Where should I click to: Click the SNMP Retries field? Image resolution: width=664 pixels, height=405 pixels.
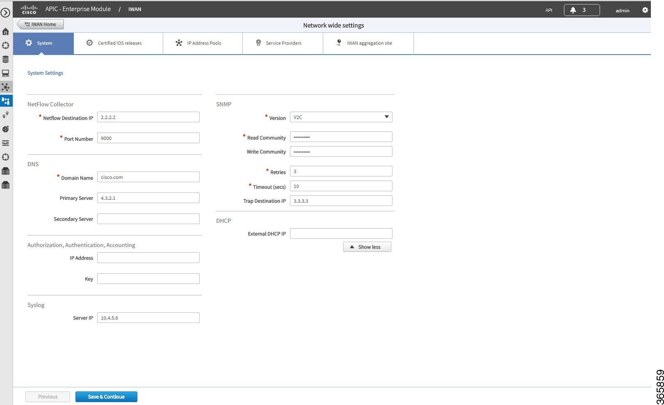[341, 171]
